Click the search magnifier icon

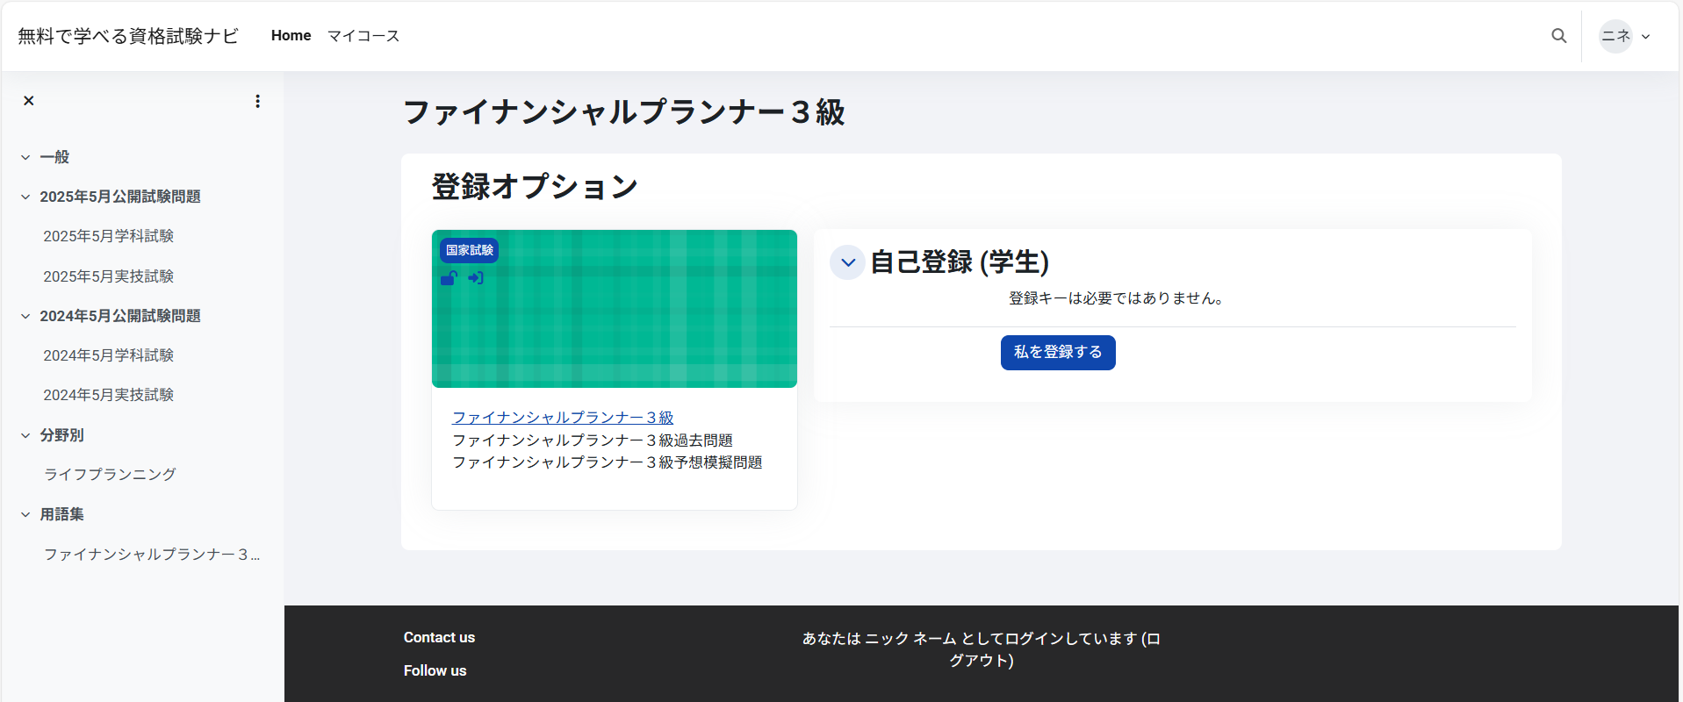point(1558,36)
